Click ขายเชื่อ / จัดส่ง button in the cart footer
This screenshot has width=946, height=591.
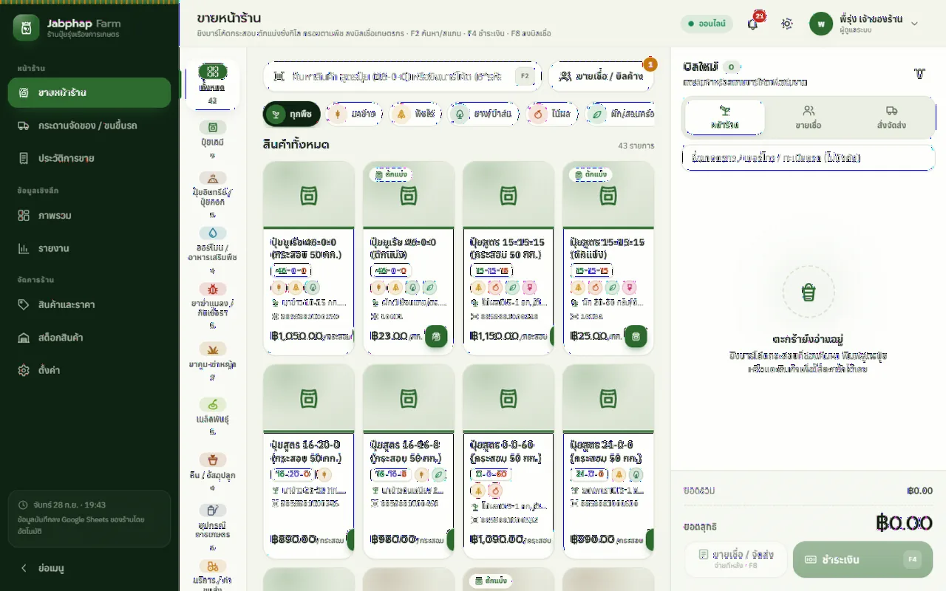coord(735,560)
